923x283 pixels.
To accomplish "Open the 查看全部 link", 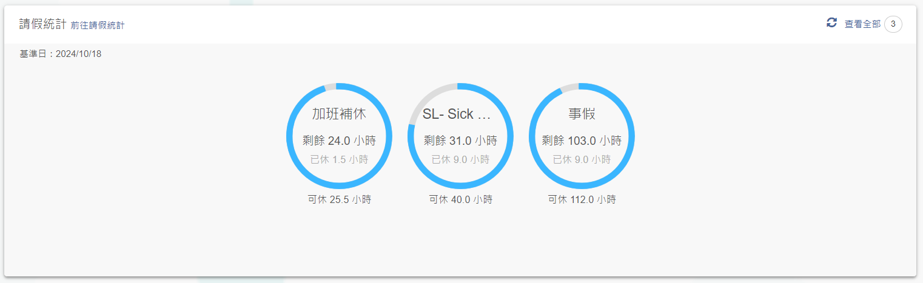I will [x=862, y=24].
